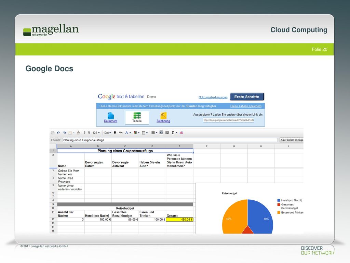350x263 pixels.
Task: Click the formula input field
Action: (170, 140)
